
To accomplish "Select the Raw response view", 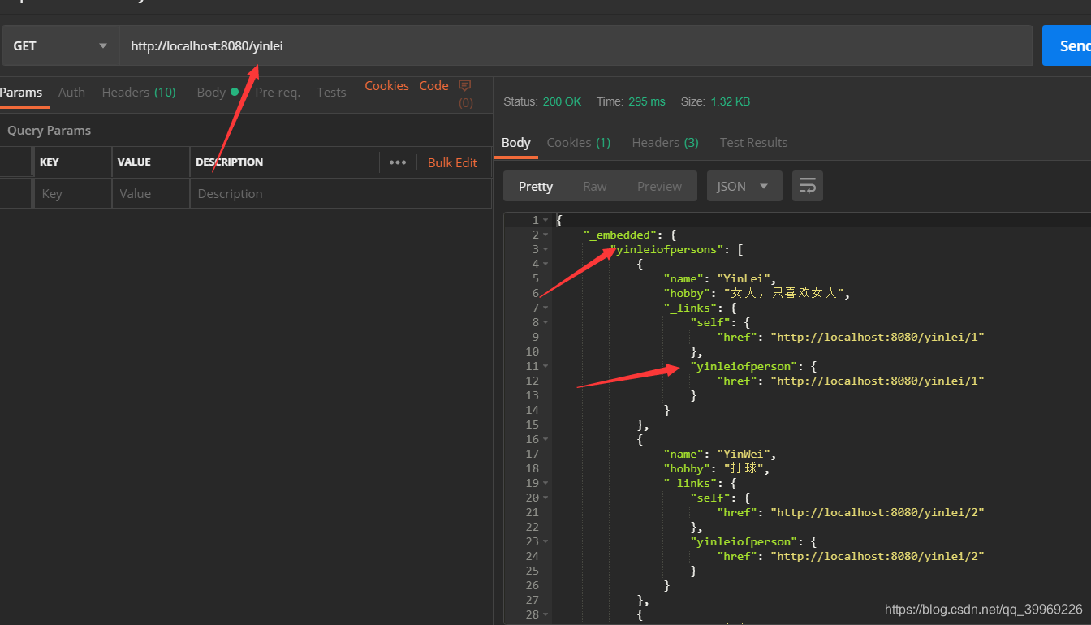I will (x=594, y=185).
